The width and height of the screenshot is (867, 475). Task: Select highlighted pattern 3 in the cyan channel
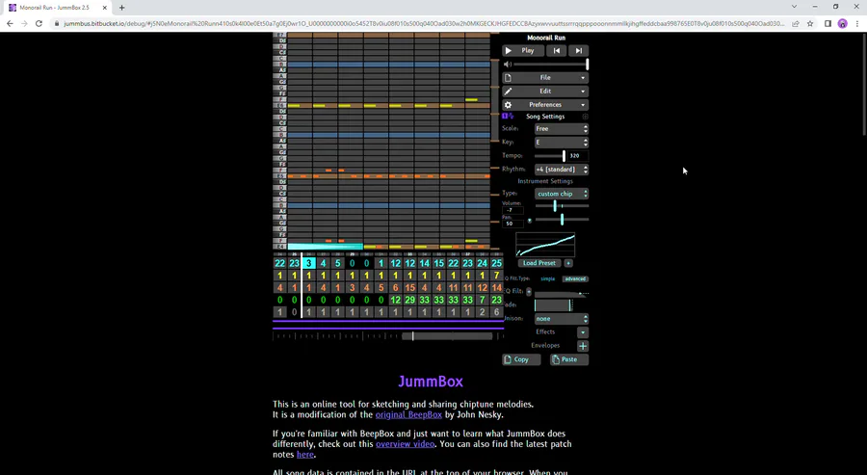tap(308, 263)
